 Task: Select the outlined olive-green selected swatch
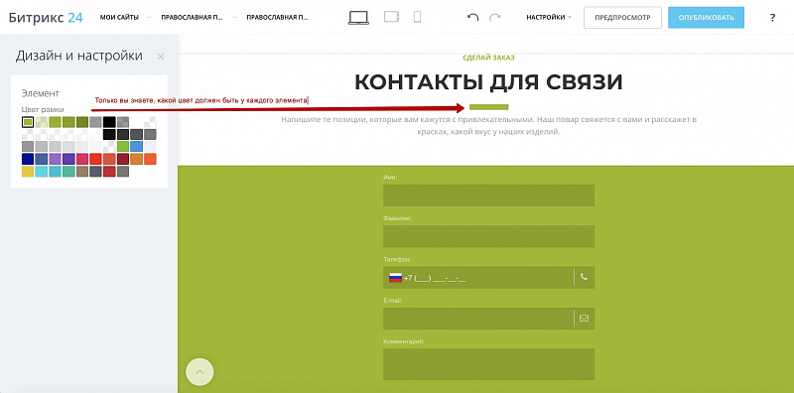pyautogui.click(x=28, y=122)
